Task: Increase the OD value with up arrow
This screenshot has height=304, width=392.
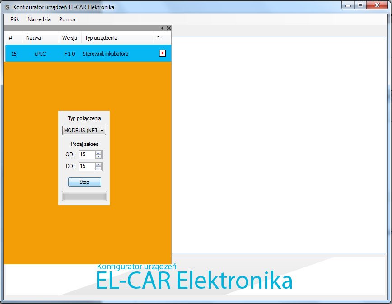Action: [x=98, y=153]
